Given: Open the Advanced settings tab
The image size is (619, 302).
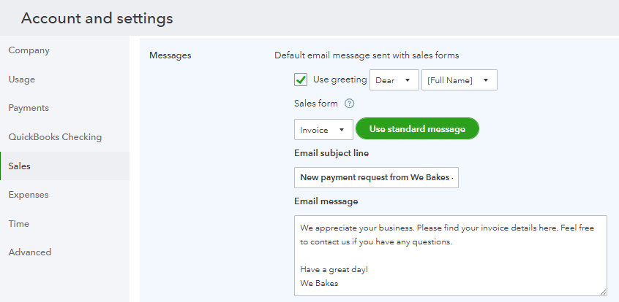Looking at the screenshot, I should coord(30,252).
